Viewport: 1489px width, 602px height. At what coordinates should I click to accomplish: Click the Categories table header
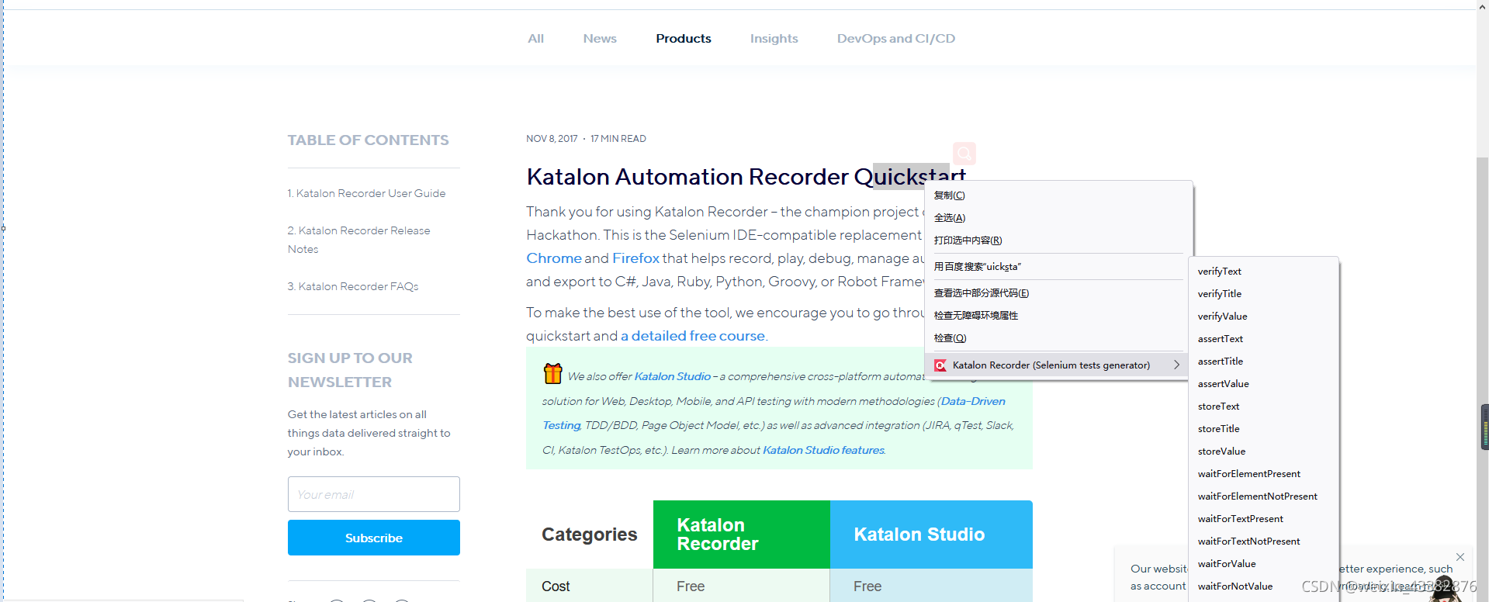click(589, 535)
